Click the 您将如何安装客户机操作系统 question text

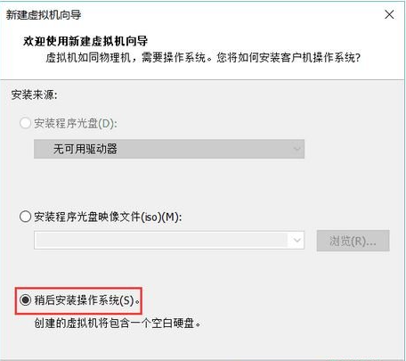pyautogui.click(x=288, y=57)
